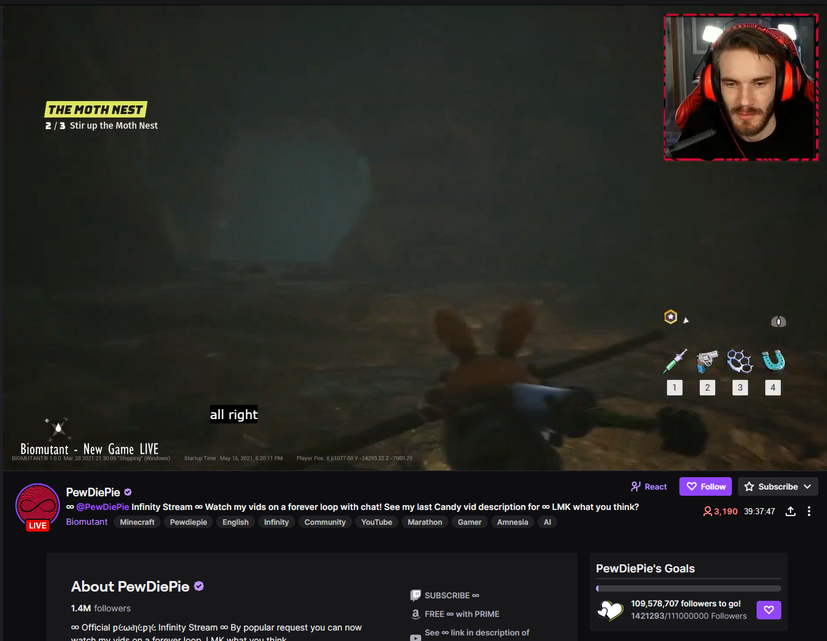The height and width of the screenshot is (641, 827).
Task: Click the Amazon icon beside FREE with PRIME
Action: (416, 614)
